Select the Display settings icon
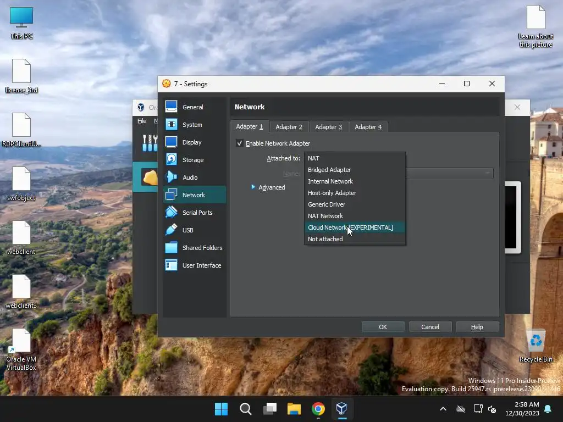Image resolution: width=563 pixels, height=422 pixels. click(172, 142)
